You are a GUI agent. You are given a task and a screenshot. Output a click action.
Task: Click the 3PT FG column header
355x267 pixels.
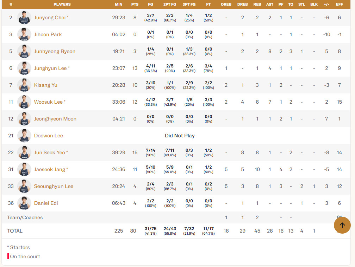[x=189, y=4]
